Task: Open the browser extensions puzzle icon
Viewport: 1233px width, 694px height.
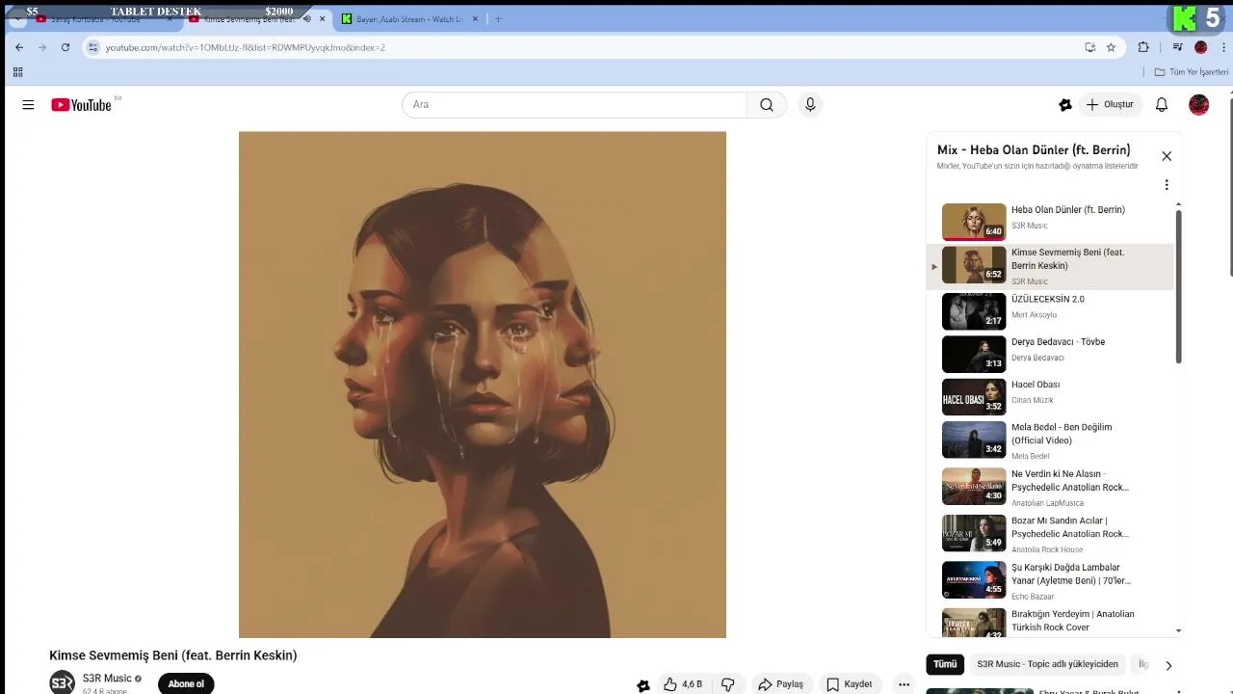Action: 1143,47
